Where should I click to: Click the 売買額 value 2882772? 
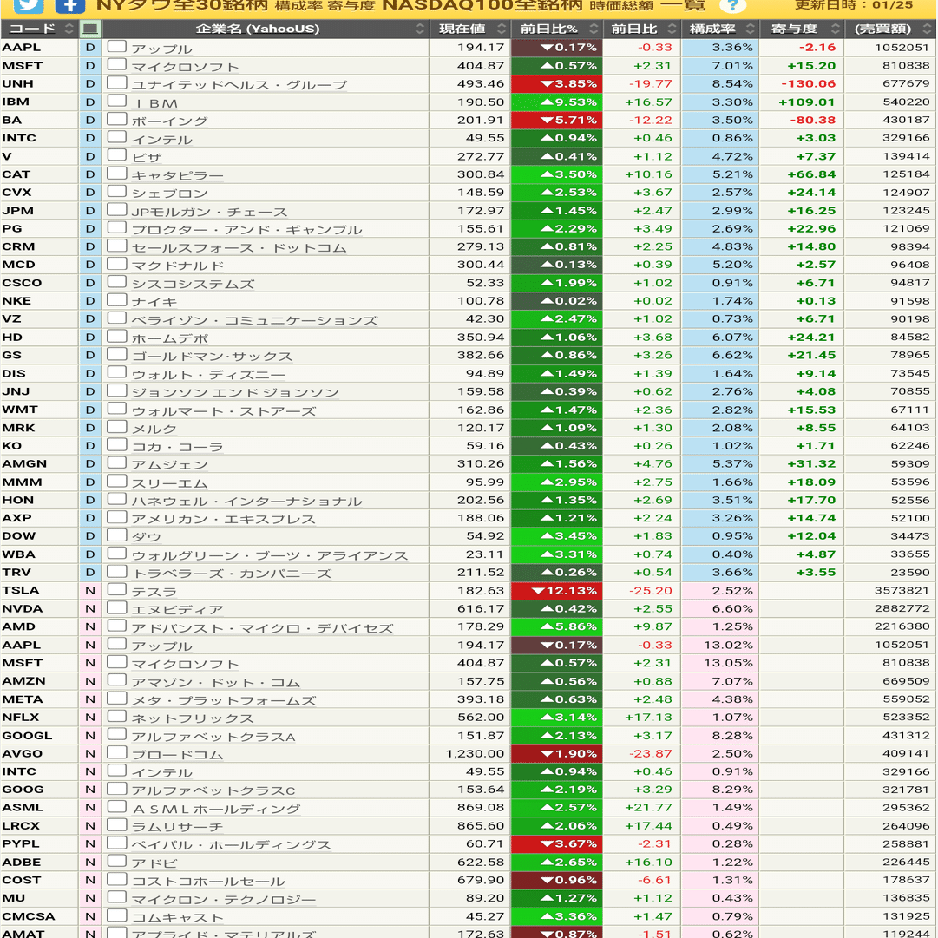[x=902, y=608]
